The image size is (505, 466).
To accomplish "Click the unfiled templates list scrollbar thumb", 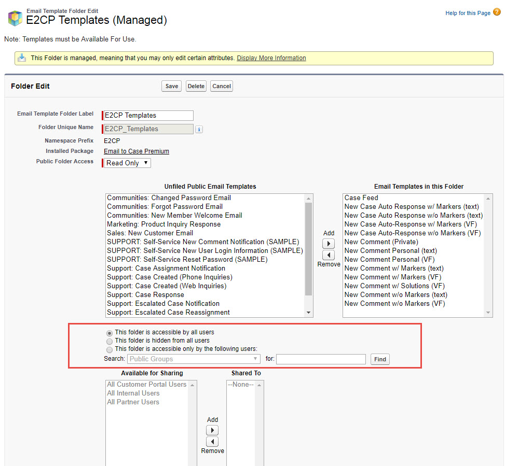I will 308,249.
